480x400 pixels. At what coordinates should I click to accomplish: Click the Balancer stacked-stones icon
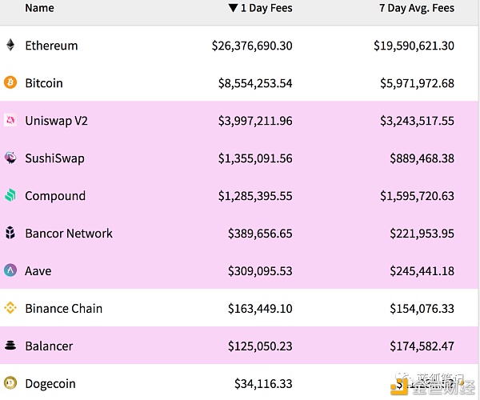click(x=10, y=346)
